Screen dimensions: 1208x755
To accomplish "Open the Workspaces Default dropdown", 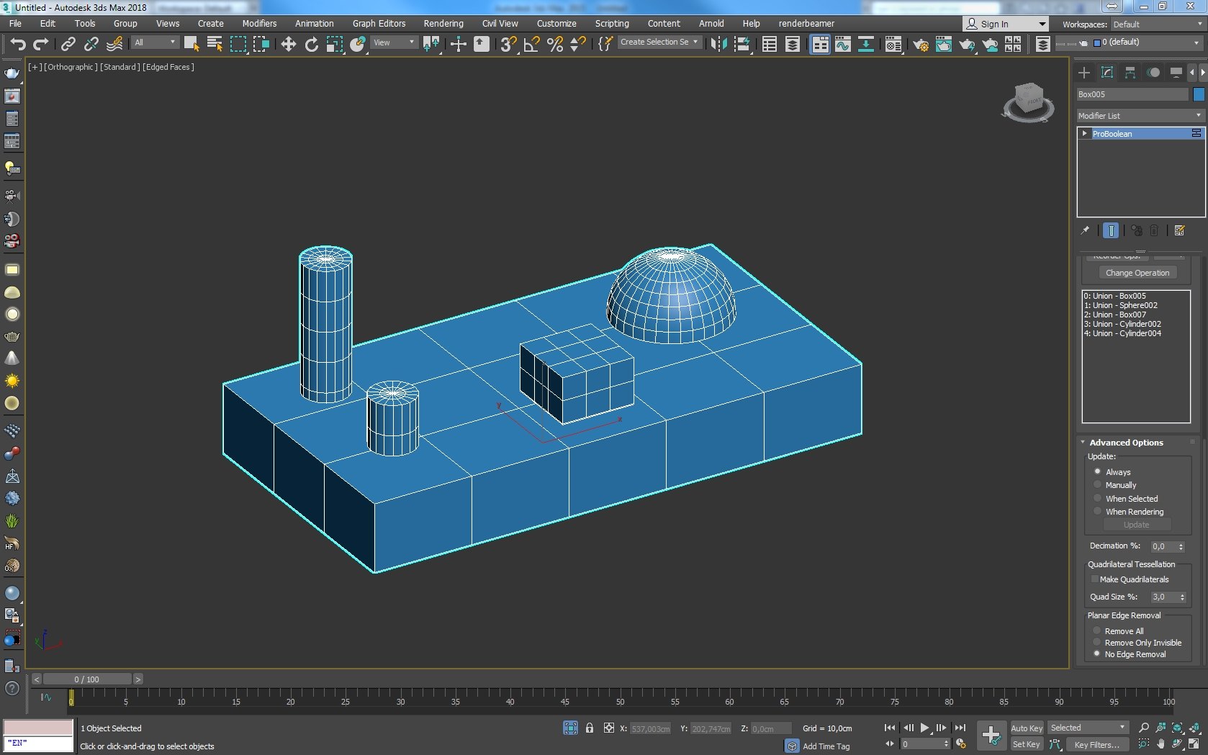I will [x=1157, y=24].
